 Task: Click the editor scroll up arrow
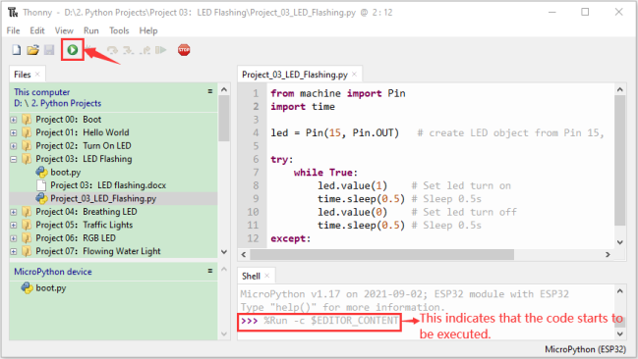click(619, 89)
